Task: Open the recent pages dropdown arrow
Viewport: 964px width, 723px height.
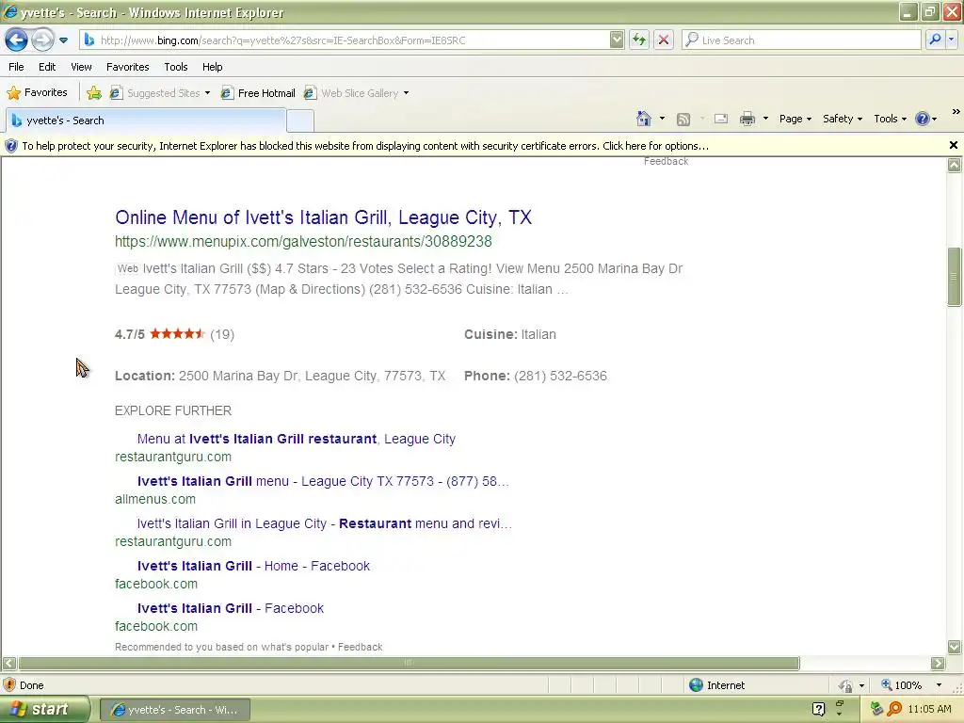Action: click(x=63, y=40)
